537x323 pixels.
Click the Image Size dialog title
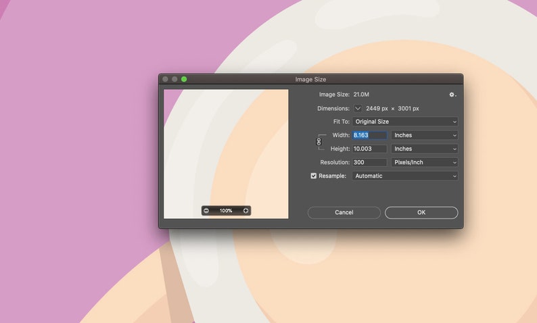[x=310, y=79]
